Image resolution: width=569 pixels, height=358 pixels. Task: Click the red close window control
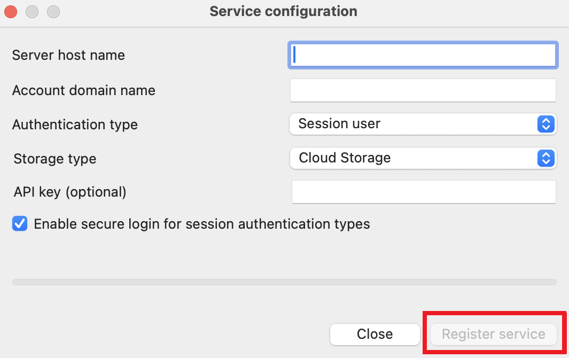click(10, 11)
